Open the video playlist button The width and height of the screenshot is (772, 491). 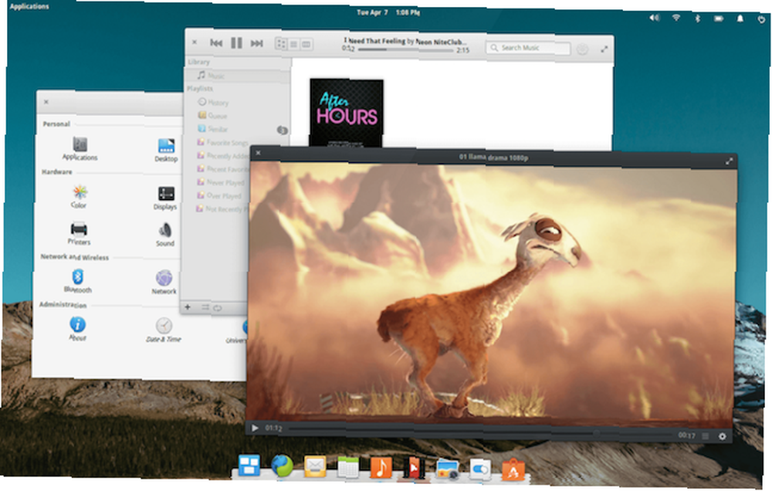point(705,436)
